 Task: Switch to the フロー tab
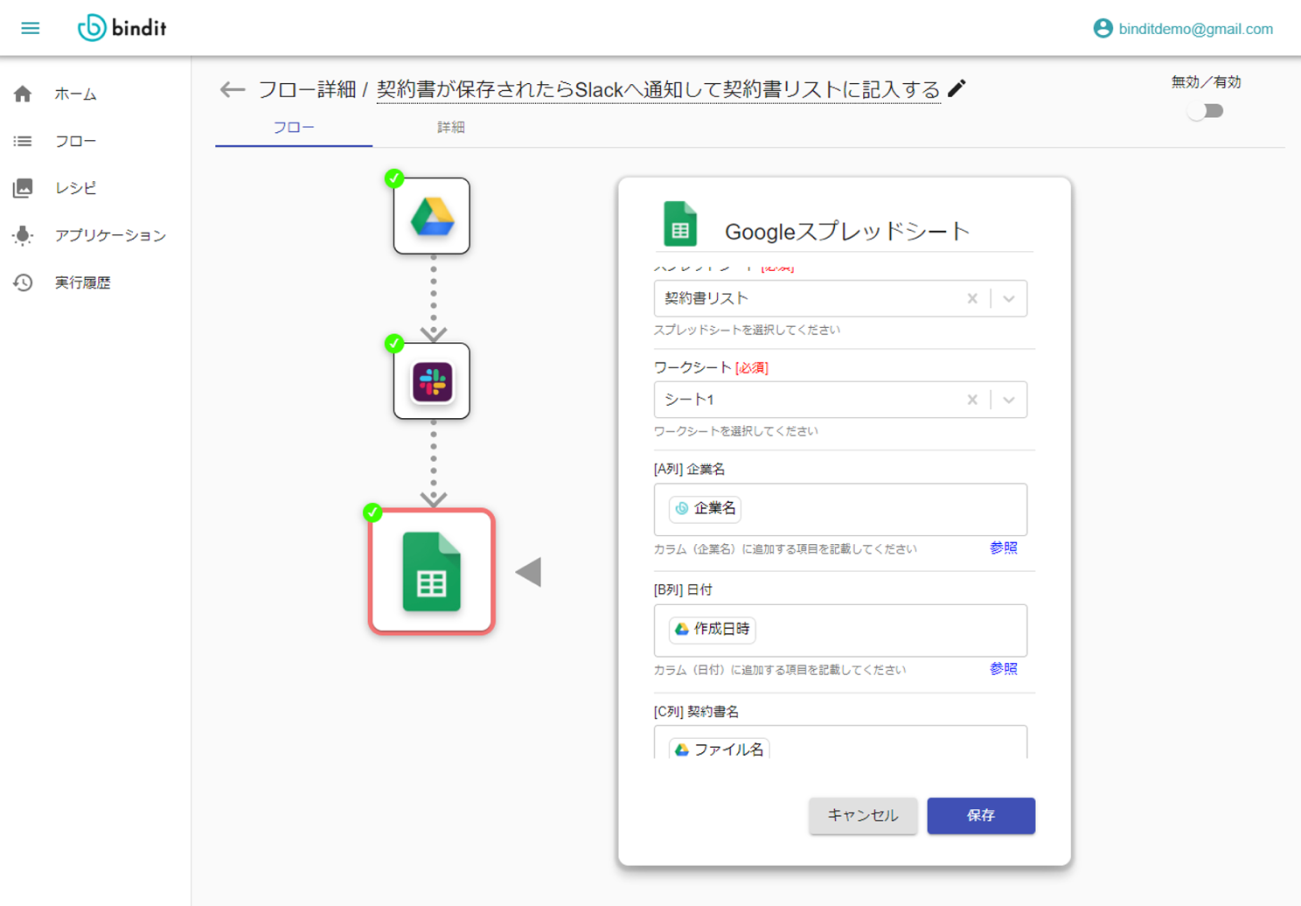(x=294, y=128)
